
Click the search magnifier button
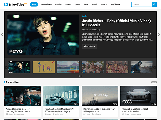click(154, 5)
